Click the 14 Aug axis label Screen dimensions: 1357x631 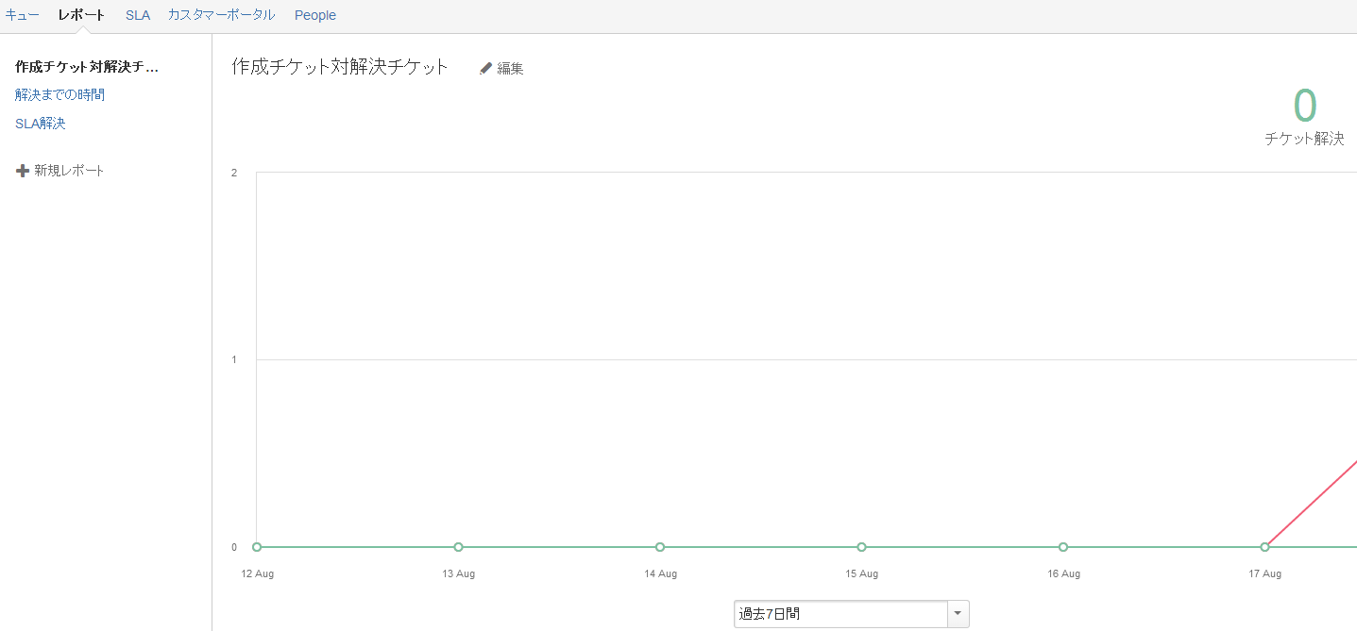[x=660, y=573]
